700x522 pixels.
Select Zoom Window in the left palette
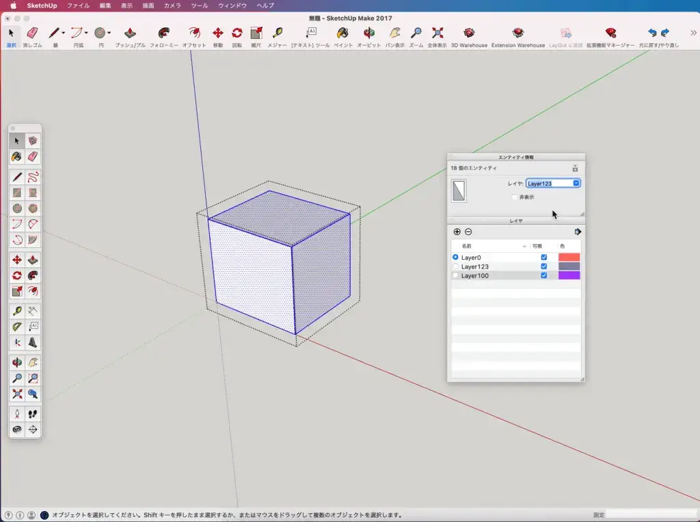tap(33, 379)
